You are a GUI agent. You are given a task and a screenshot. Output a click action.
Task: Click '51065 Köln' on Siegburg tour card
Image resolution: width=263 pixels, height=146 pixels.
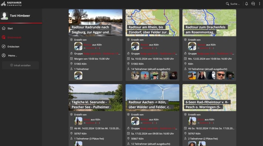coord(81,64)
